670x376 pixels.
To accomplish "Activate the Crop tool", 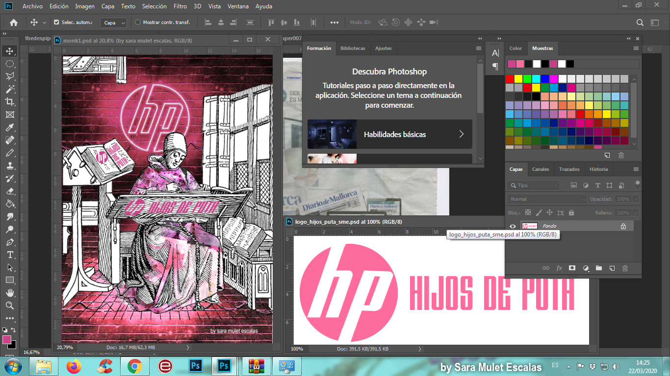I will pos(10,102).
